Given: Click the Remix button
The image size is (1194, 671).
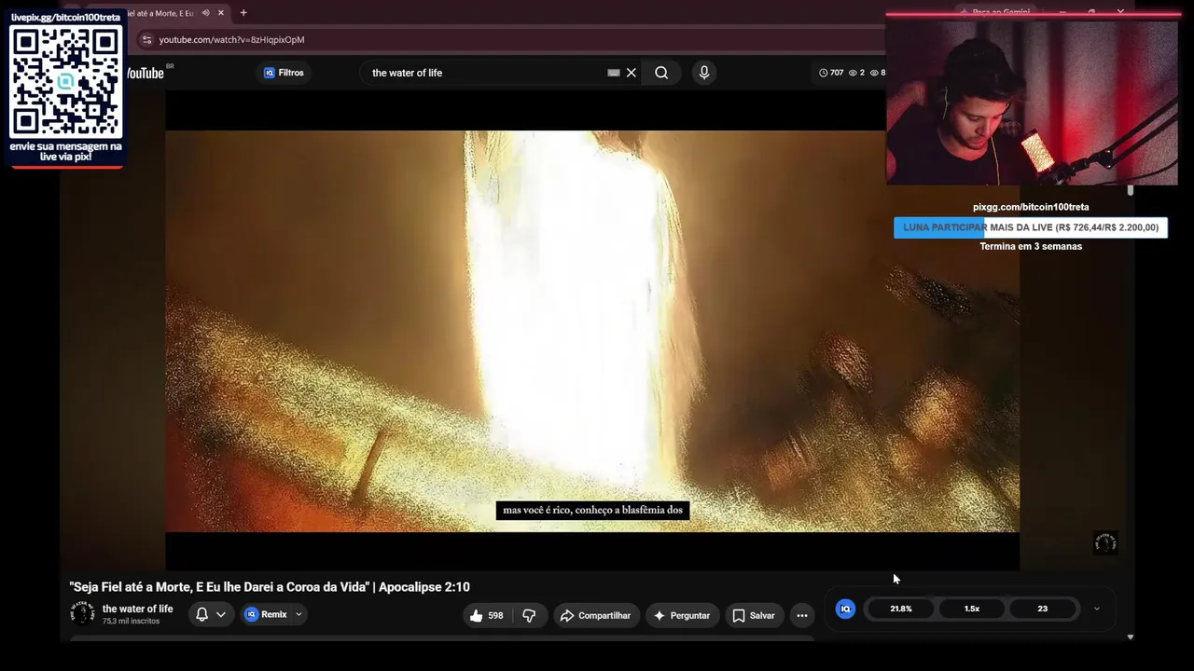Looking at the screenshot, I should pyautogui.click(x=266, y=614).
